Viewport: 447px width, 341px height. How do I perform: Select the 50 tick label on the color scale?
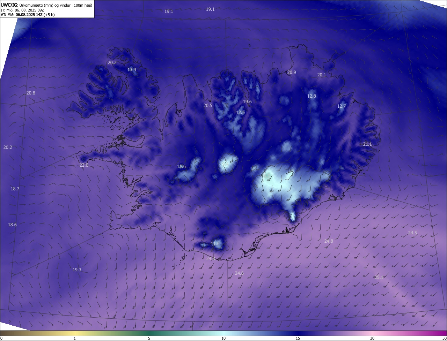coord(444,338)
